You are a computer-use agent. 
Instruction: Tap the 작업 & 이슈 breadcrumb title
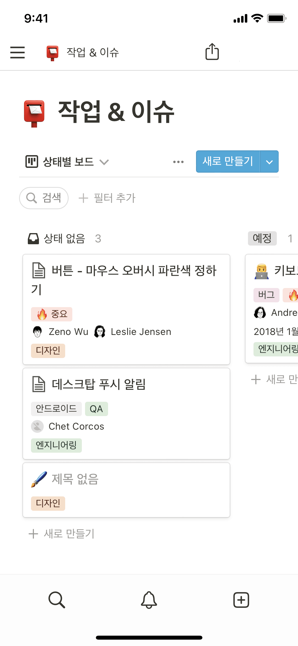tap(92, 52)
